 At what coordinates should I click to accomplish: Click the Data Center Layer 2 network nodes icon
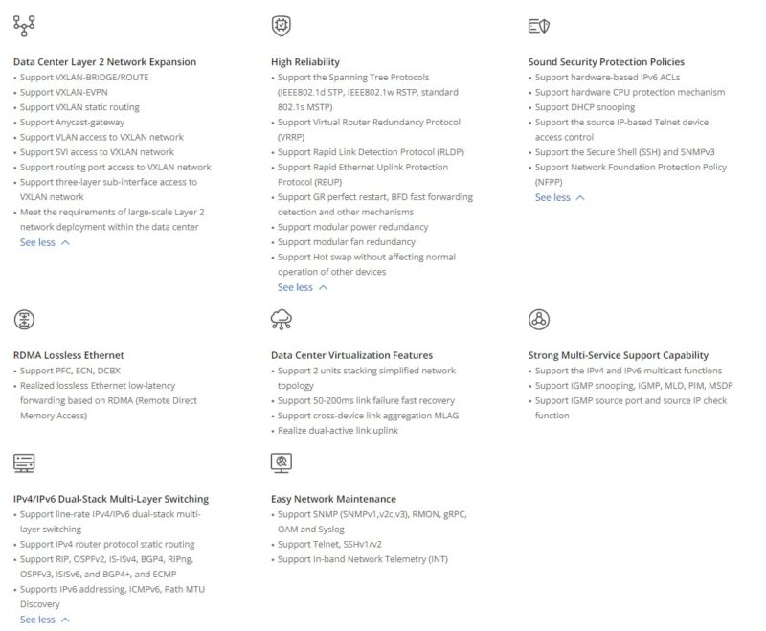[x=24, y=26]
